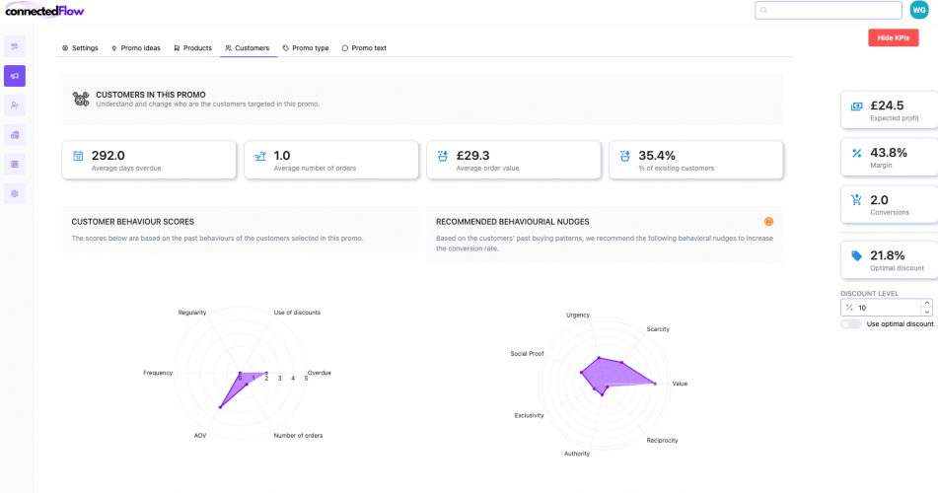
Task: Open the Promo ideas tab
Action: tap(136, 48)
